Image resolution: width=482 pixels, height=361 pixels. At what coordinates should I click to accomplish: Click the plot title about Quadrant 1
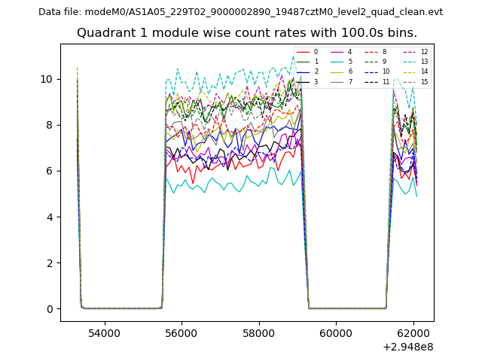click(x=247, y=33)
